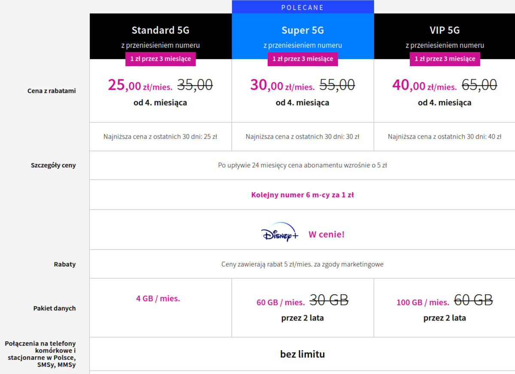Click the 25,00 zł/mies. Standard price
This screenshot has width=515, height=374.
click(140, 86)
